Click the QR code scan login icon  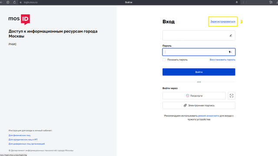pos(232,96)
